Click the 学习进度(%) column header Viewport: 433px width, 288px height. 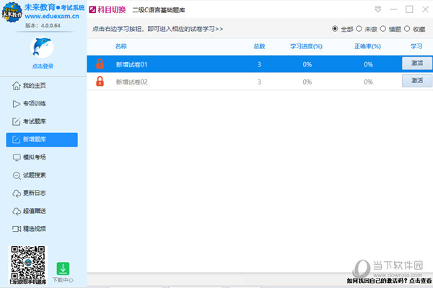tap(306, 46)
